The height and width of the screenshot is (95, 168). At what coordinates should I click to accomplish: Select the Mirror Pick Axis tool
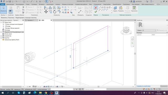click(55, 8)
